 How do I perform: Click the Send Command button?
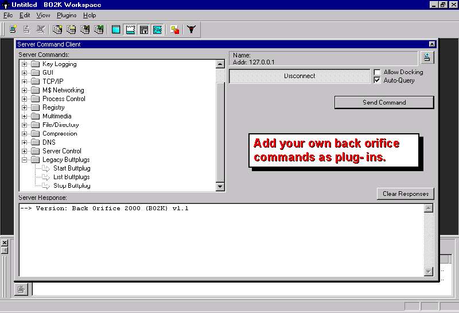pos(384,103)
